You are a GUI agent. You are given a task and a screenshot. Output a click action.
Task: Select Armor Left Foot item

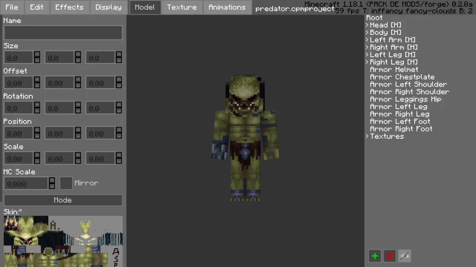400,121
